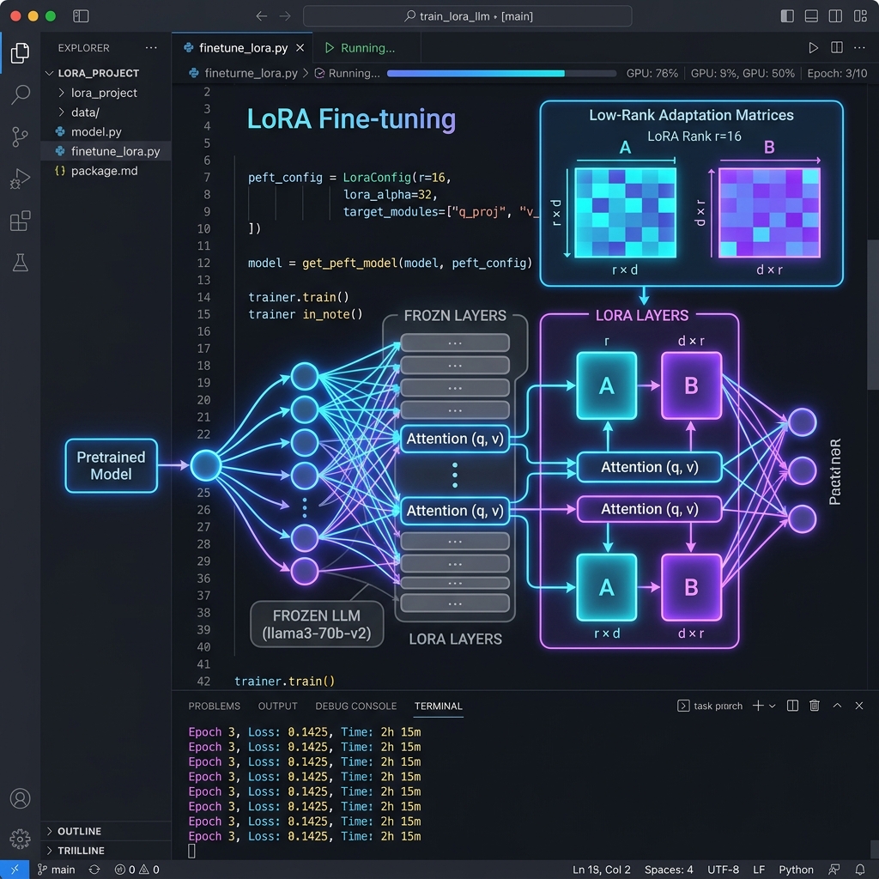879x879 pixels.
Task: Click the training progress bar
Action: (501, 74)
